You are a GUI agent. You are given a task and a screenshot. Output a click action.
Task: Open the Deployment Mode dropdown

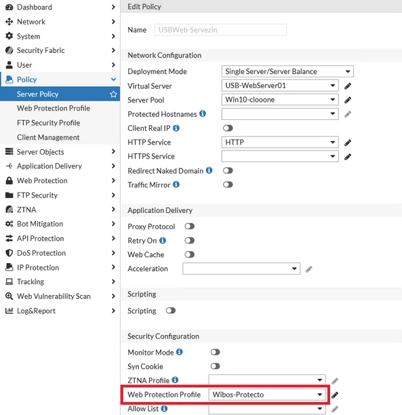[287, 71]
